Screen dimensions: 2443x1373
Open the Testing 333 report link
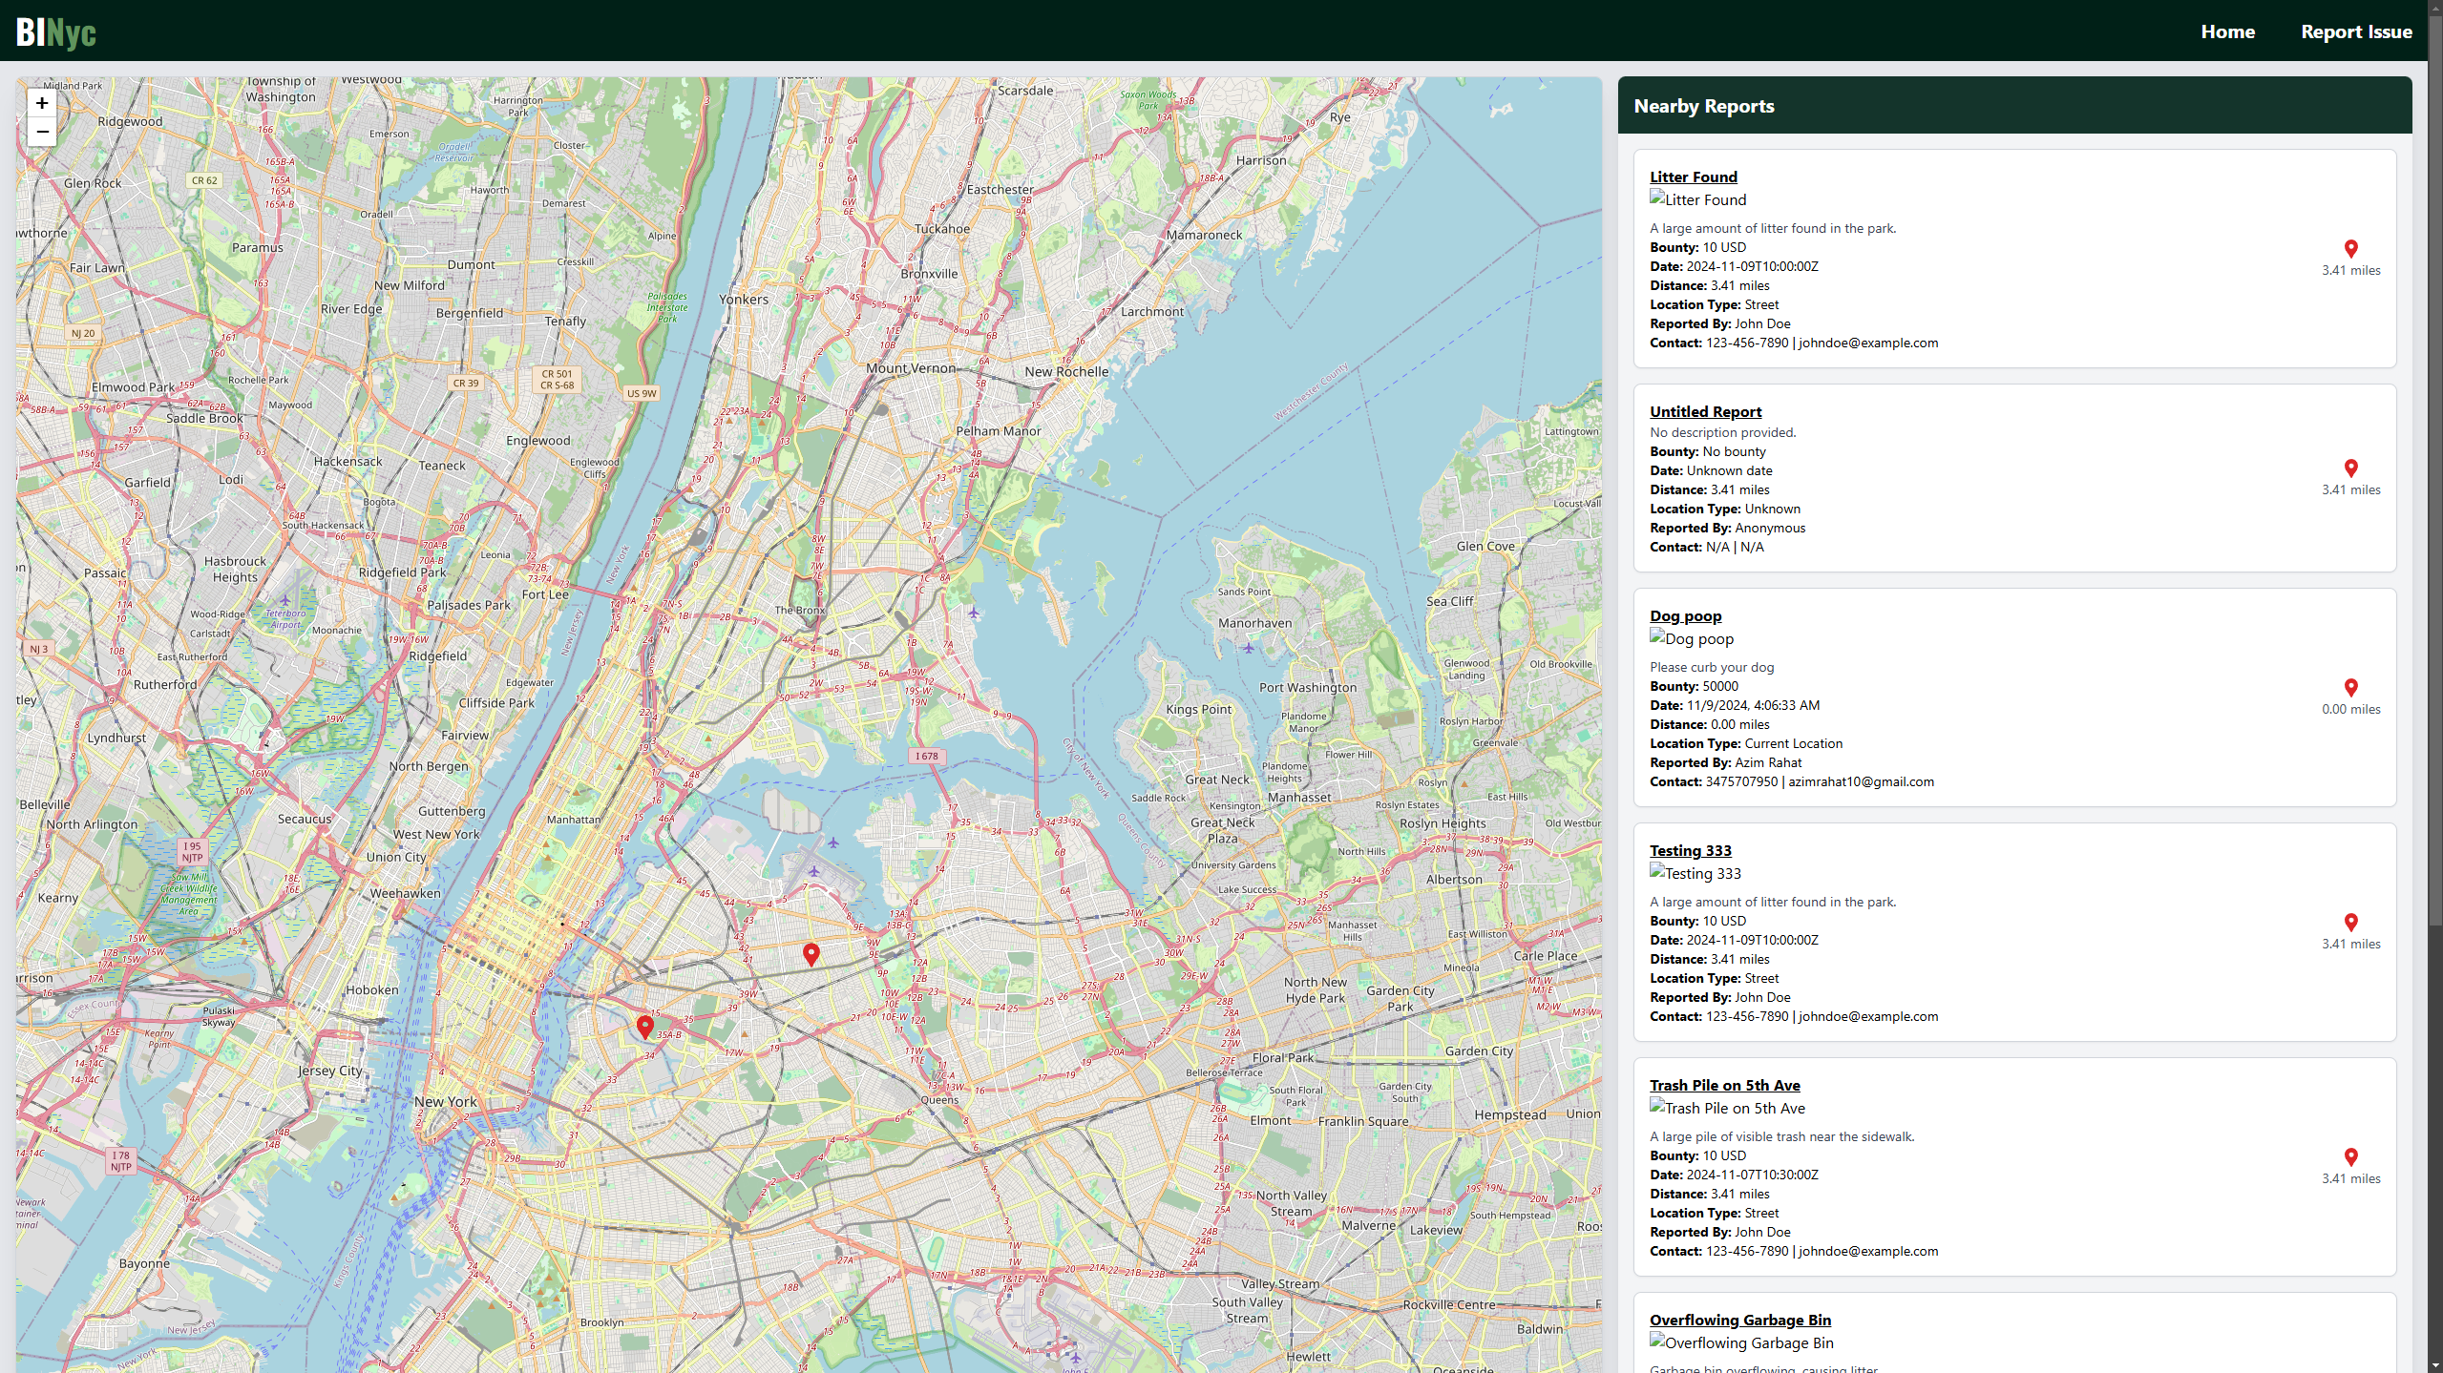tap(1690, 850)
